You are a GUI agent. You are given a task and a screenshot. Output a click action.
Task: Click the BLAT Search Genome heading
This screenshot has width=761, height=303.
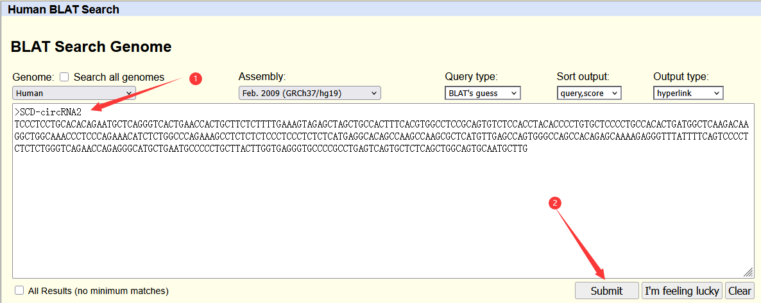pos(91,47)
